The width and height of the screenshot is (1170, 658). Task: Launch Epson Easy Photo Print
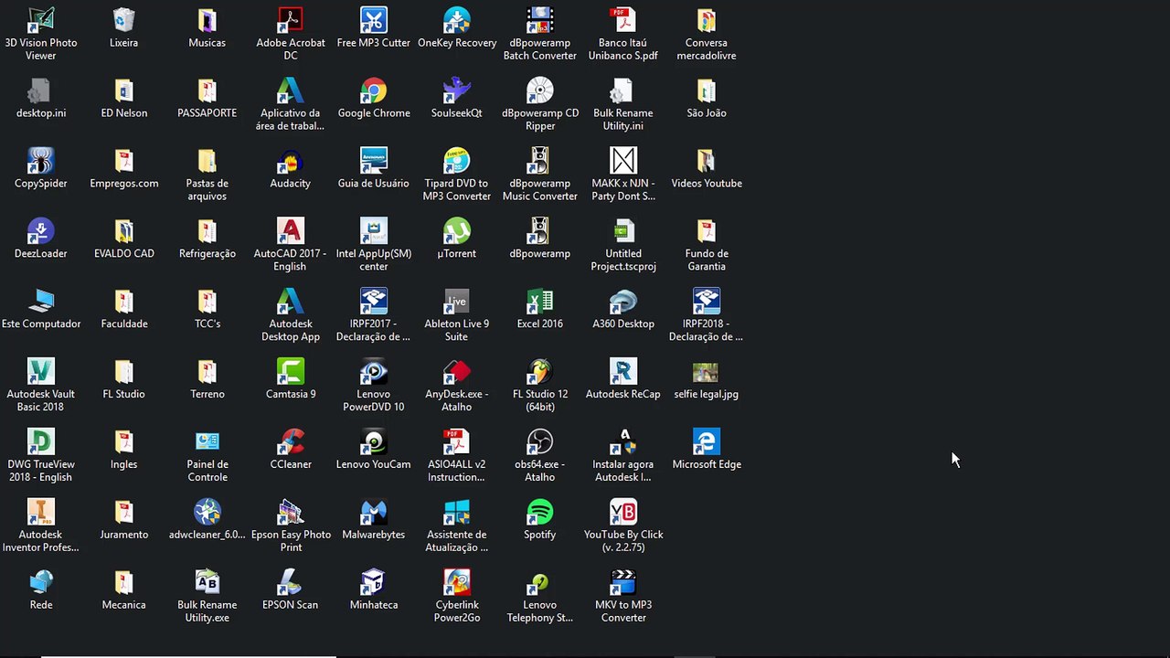tap(291, 514)
